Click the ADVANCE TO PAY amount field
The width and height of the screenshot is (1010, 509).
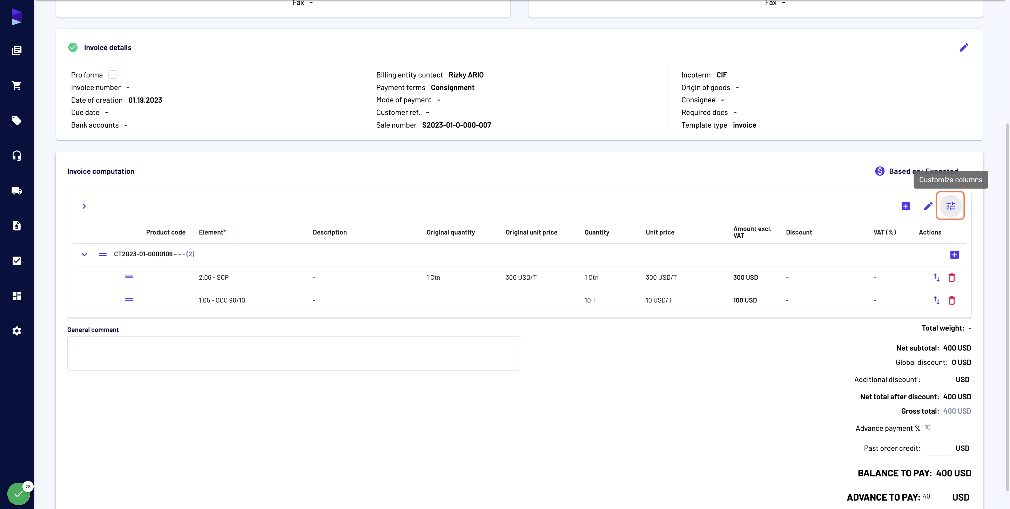936,497
